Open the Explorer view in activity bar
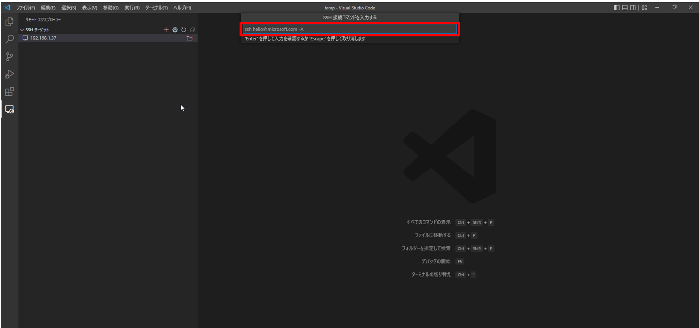Viewport: 699px width, 328px height. 9,22
